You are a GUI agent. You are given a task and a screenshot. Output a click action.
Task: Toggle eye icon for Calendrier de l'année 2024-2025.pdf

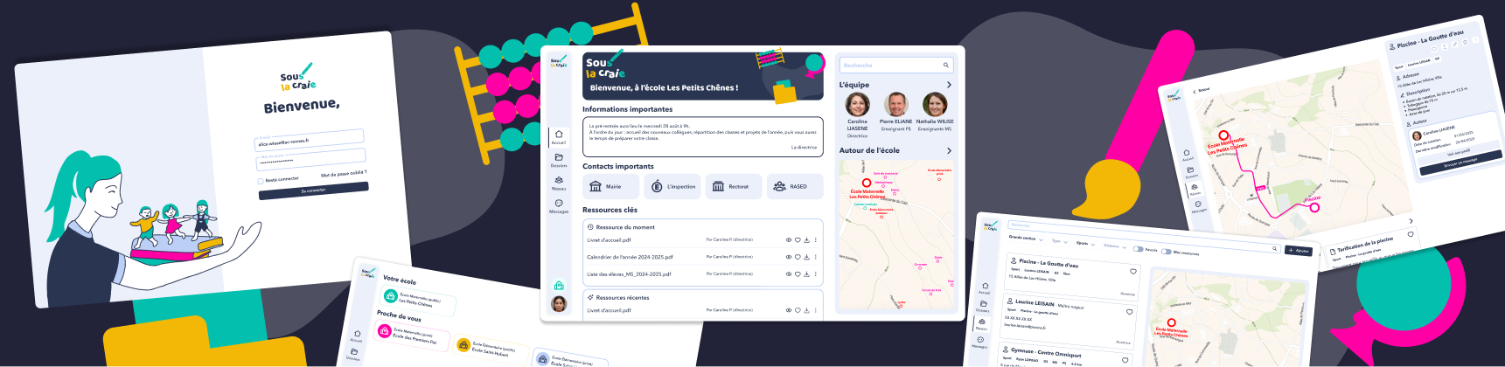pyautogui.click(x=788, y=257)
